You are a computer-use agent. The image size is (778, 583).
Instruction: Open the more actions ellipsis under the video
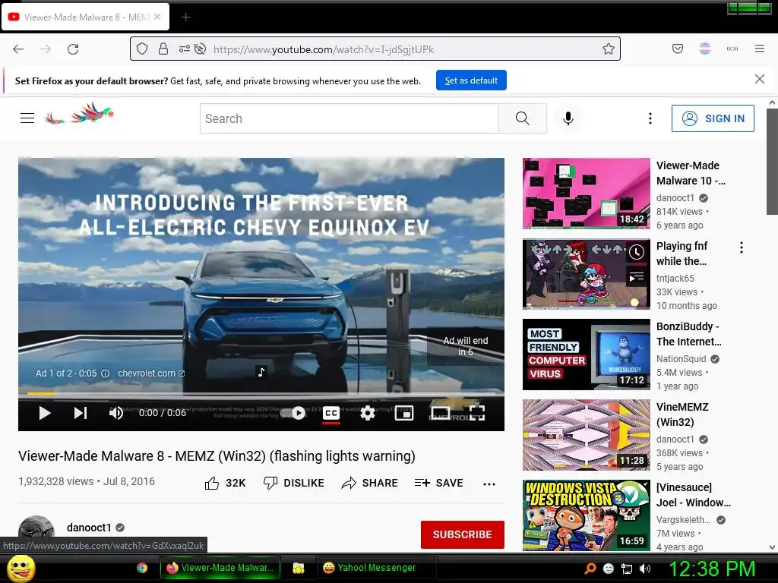[489, 484]
